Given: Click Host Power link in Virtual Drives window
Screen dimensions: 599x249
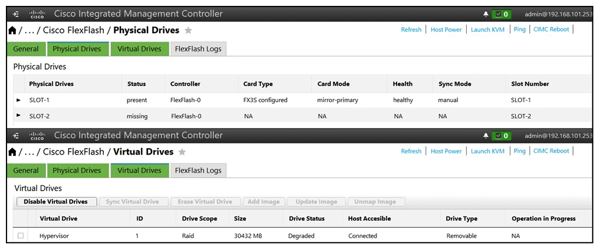Looking at the screenshot, I should point(446,151).
